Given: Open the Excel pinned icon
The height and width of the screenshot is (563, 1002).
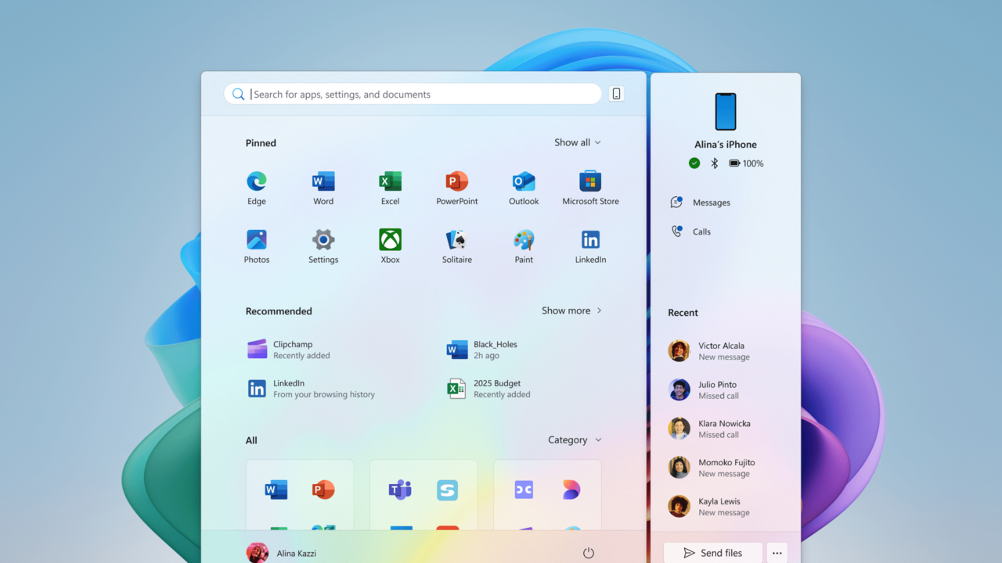Looking at the screenshot, I should pyautogui.click(x=390, y=186).
